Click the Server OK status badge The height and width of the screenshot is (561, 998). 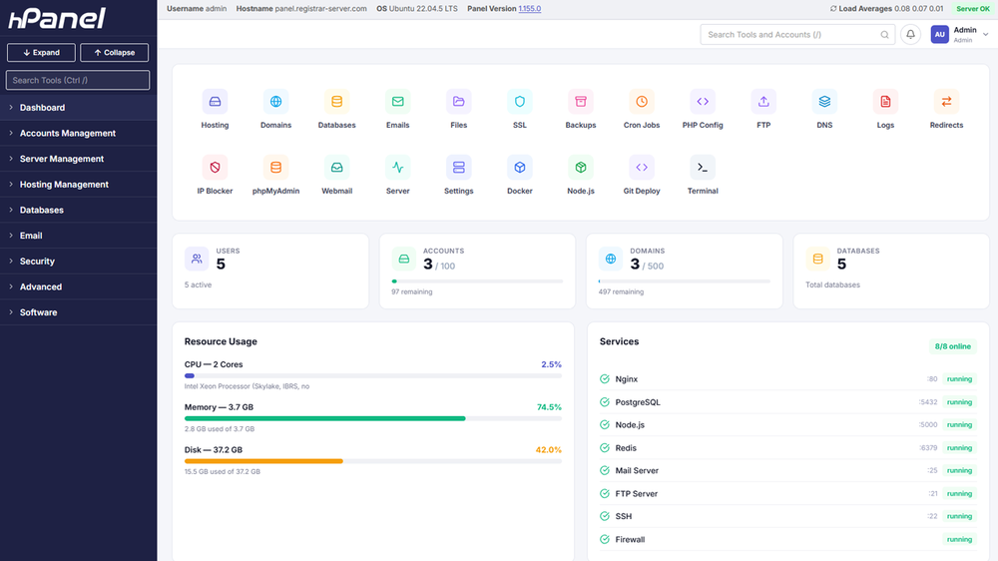point(972,9)
